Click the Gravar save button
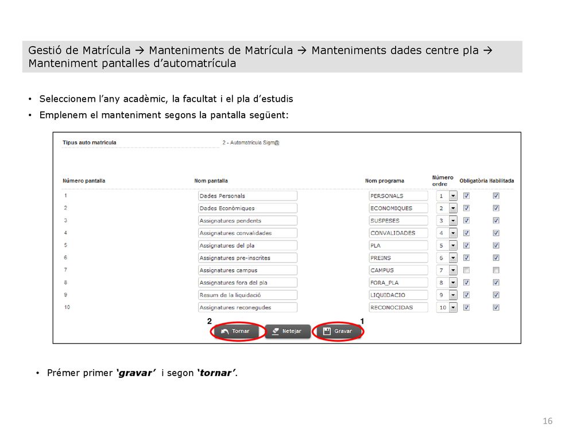 tap(338, 331)
